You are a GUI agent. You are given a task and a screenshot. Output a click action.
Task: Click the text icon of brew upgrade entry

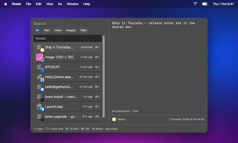[39, 116]
